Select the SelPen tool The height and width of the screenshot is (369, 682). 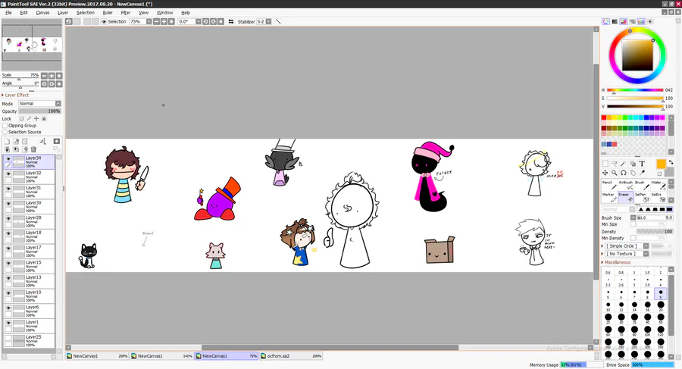pos(643,197)
